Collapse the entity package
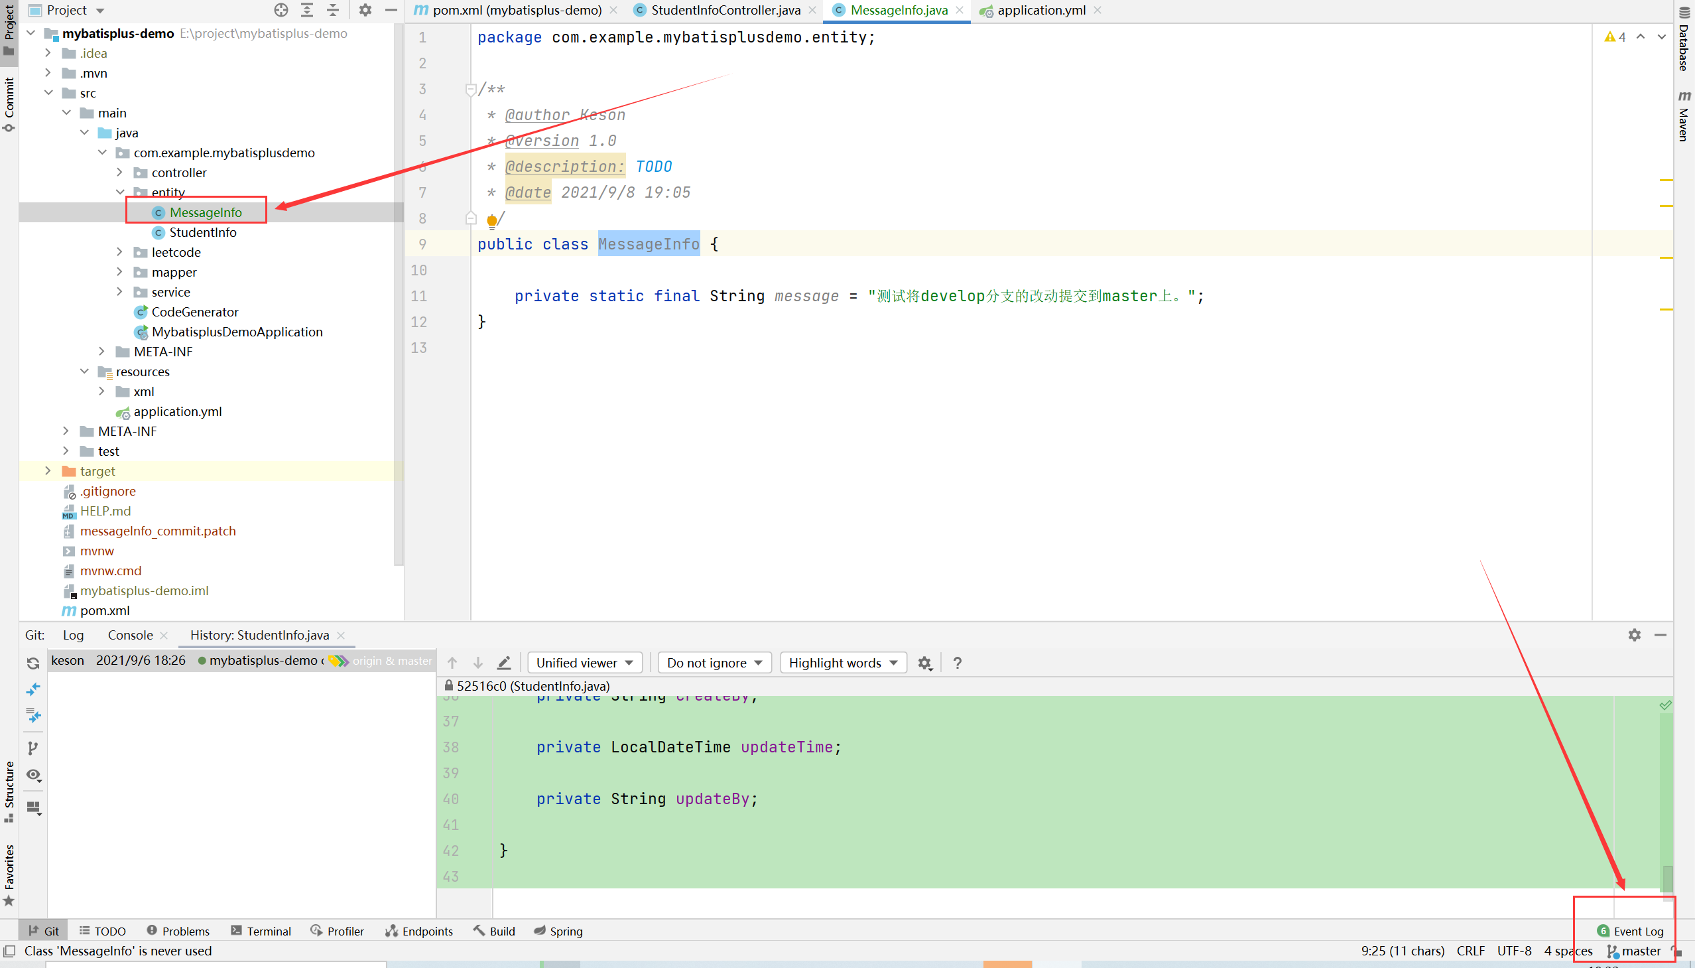1695x968 pixels. point(119,192)
